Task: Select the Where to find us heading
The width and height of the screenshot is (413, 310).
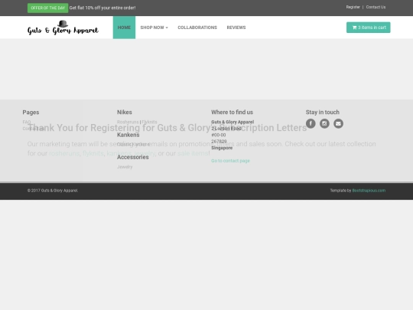Action: coord(232,112)
